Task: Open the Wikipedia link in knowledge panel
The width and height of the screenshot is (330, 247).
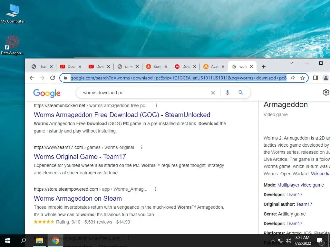Action: 320,174
